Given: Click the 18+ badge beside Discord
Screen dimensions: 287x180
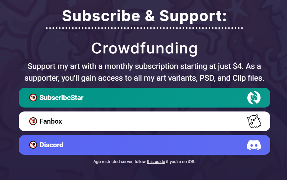Looking at the screenshot, I should point(33,145).
